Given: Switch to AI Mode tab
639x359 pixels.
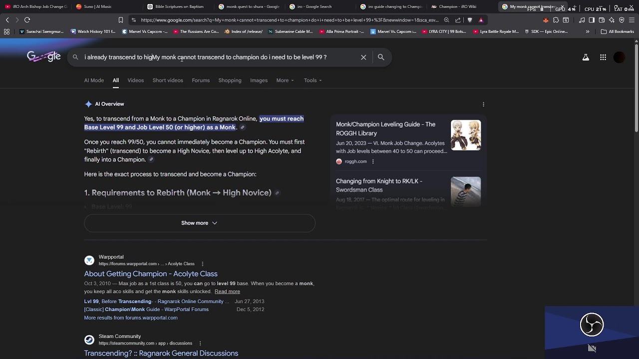Looking at the screenshot, I should pos(94,80).
